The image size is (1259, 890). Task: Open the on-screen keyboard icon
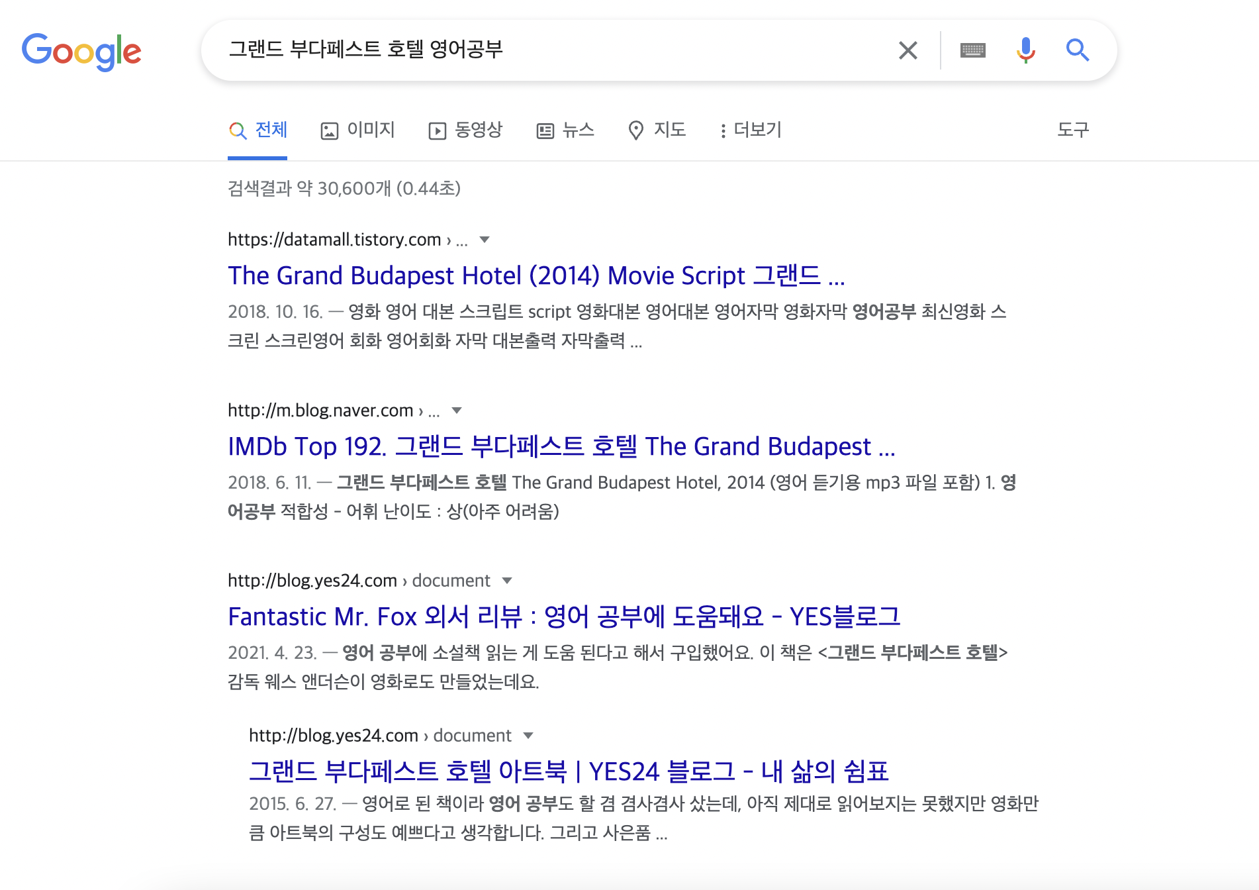tap(972, 50)
